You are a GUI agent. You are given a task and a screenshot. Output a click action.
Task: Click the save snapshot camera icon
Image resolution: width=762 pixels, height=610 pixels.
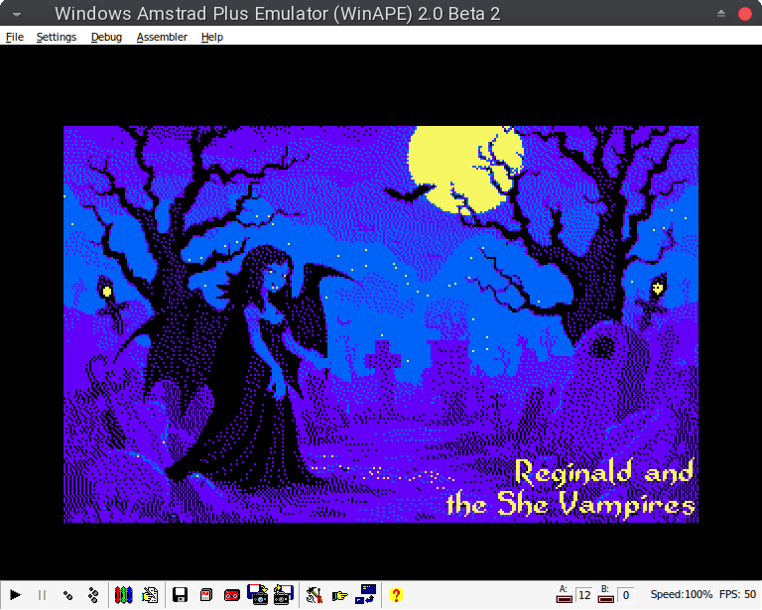coord(284,594)
